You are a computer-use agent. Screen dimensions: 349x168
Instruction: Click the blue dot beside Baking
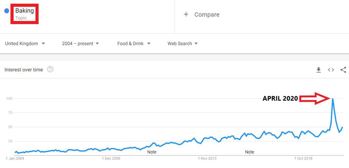click(x=7, y=11)
